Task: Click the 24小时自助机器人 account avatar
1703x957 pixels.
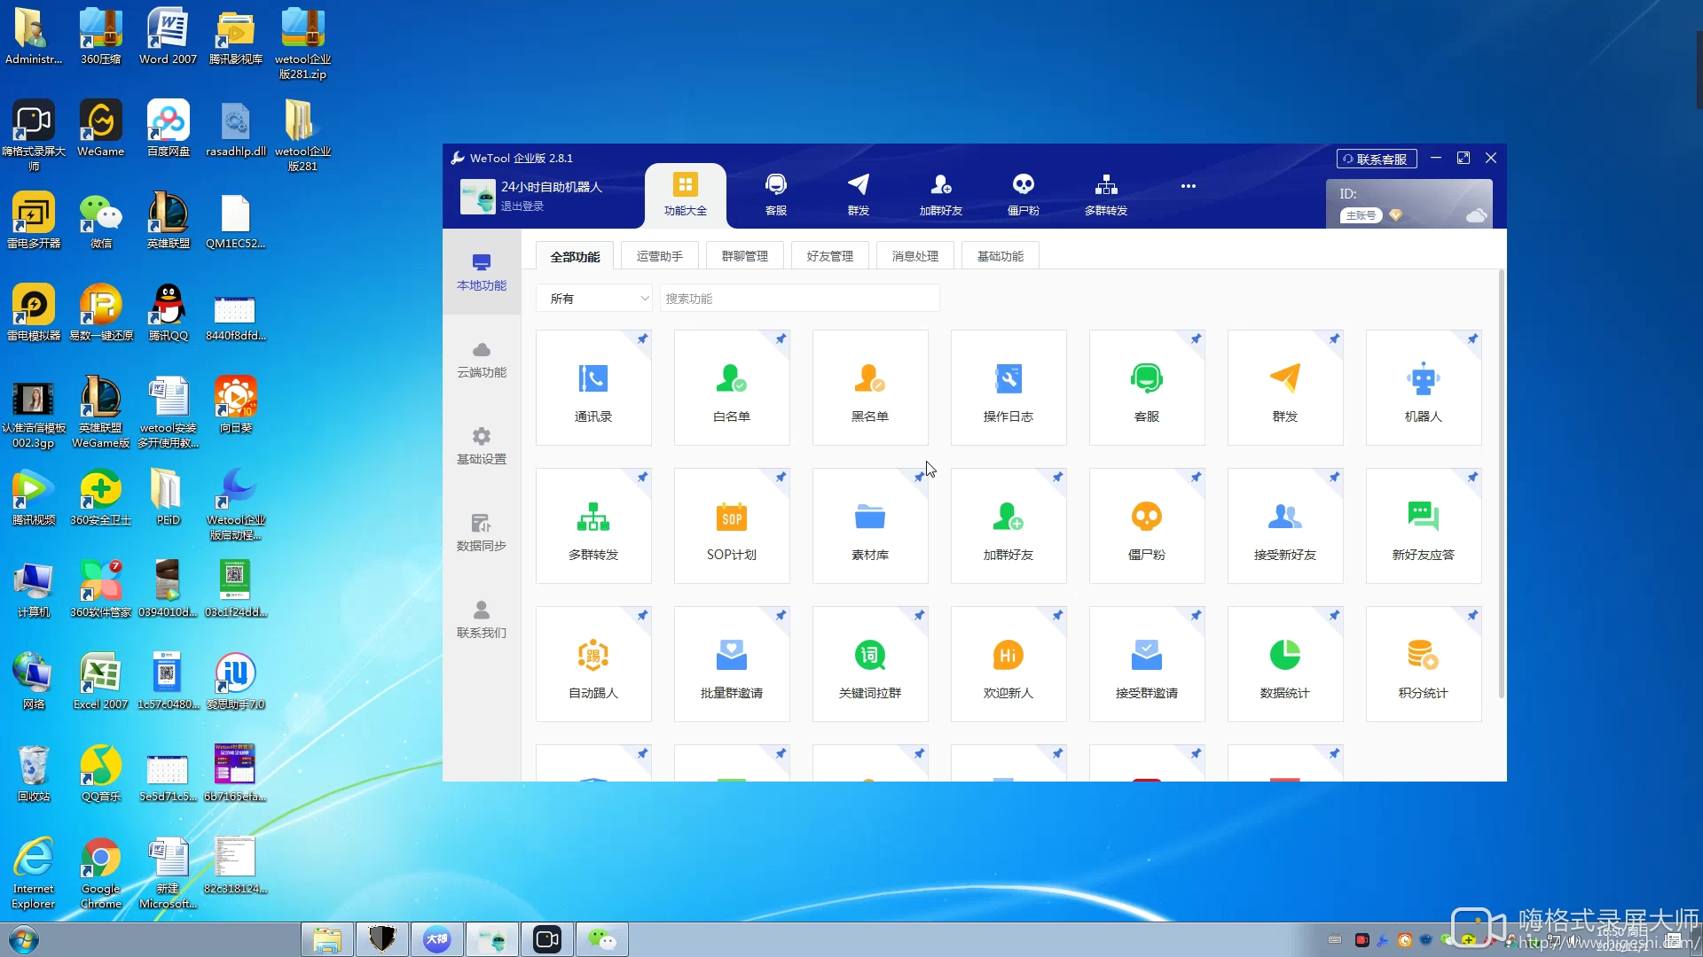Action: (477, 197)
